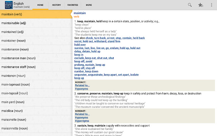The width and height of the screenshot is (217, 136).
Task: Click the magnifying glass search icon
Action: point(190,5)
